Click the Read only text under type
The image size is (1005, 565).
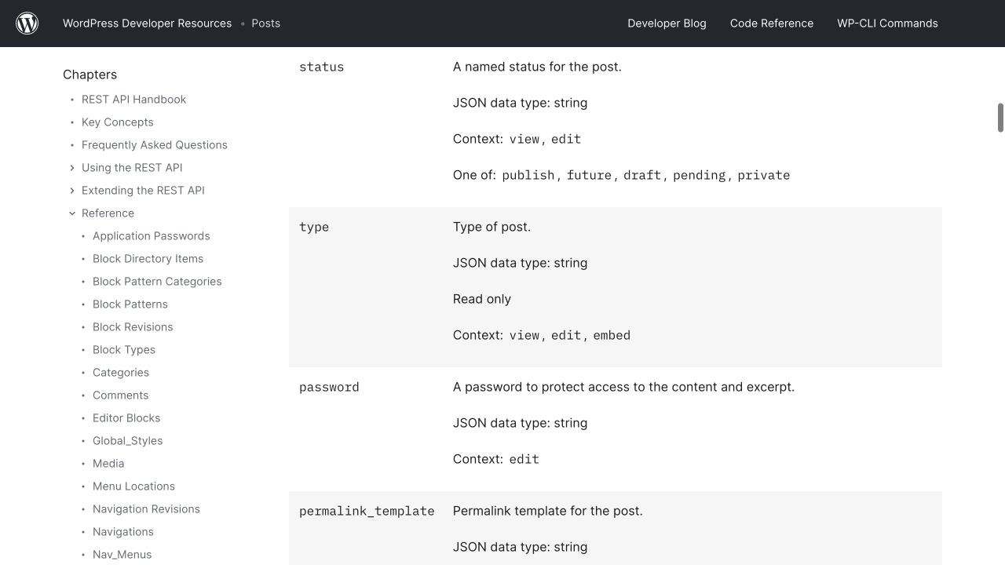(482, 299)
